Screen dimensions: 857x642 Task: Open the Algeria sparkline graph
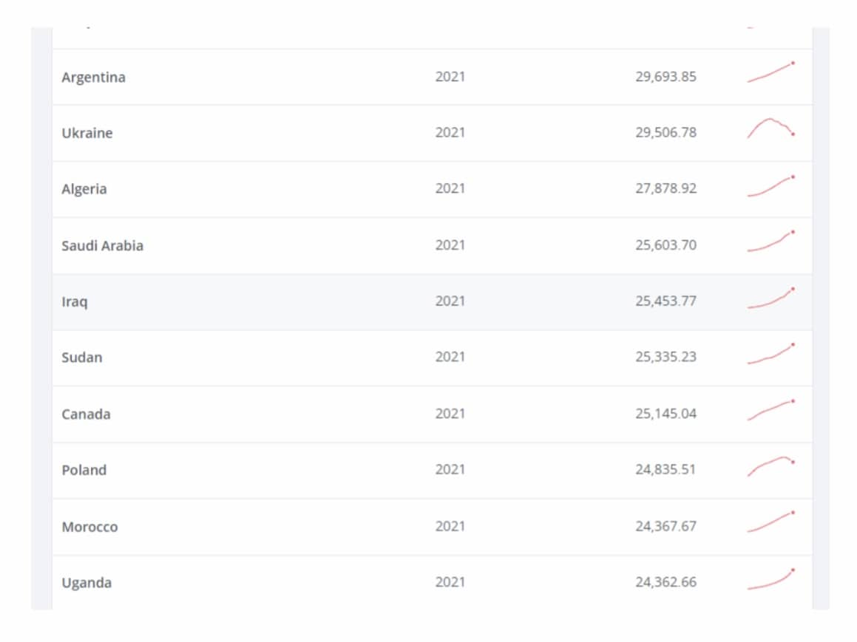pyautogui.click(x=770, y=186)
